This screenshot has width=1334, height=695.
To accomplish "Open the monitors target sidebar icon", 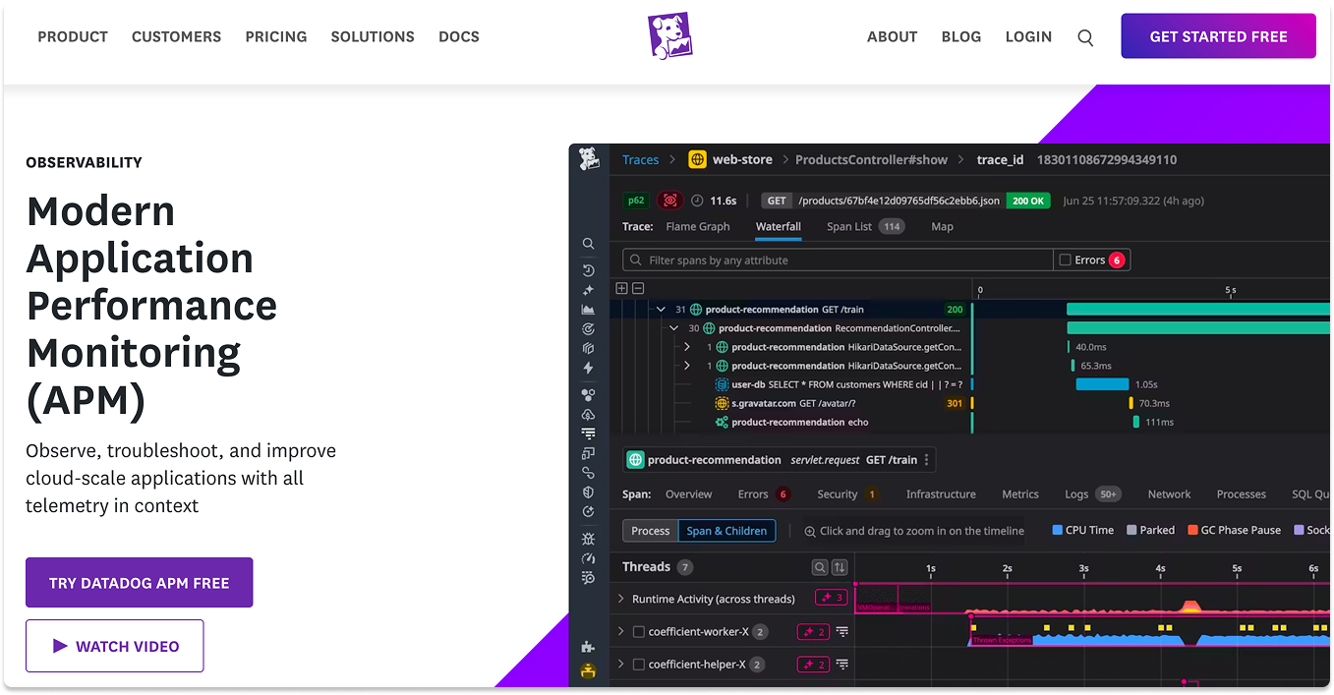I will 588,328.
